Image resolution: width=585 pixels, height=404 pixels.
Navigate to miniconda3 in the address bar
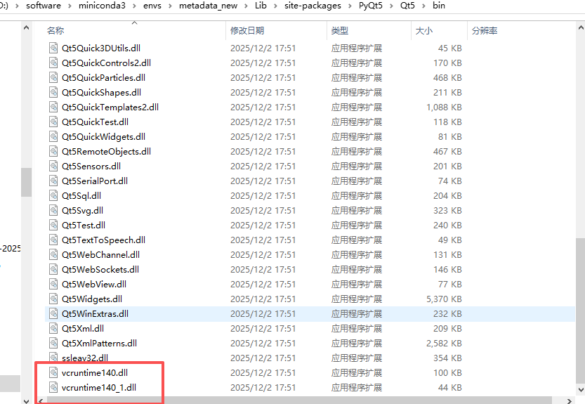coord(102,6)
